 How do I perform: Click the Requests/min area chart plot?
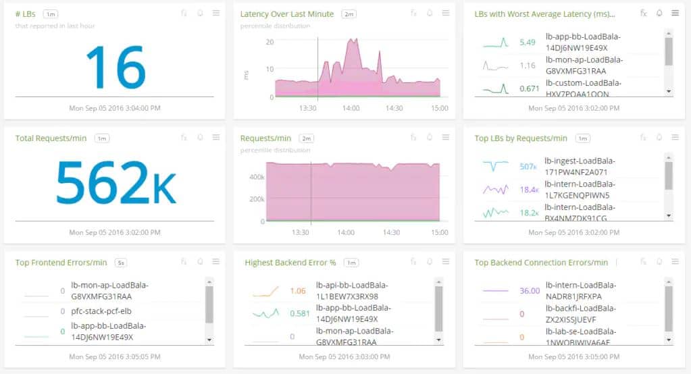click(353, 192)
